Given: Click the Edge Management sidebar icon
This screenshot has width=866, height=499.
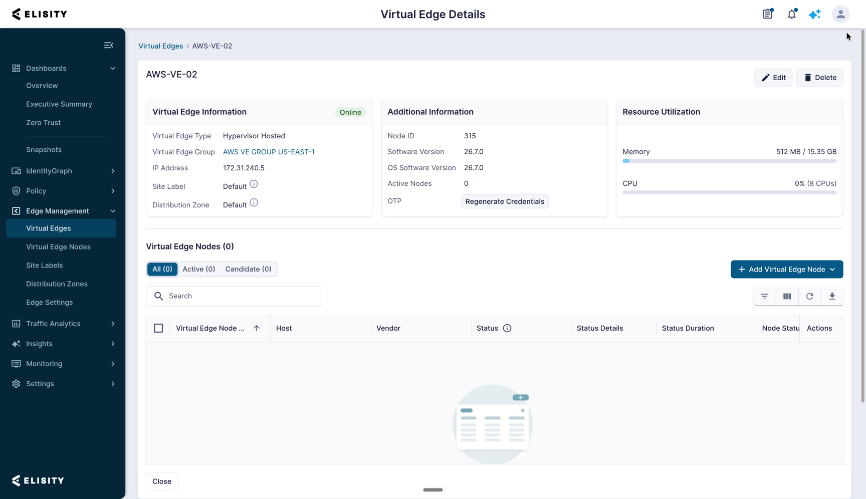Looking at the screenshot, I should point(16,211).
